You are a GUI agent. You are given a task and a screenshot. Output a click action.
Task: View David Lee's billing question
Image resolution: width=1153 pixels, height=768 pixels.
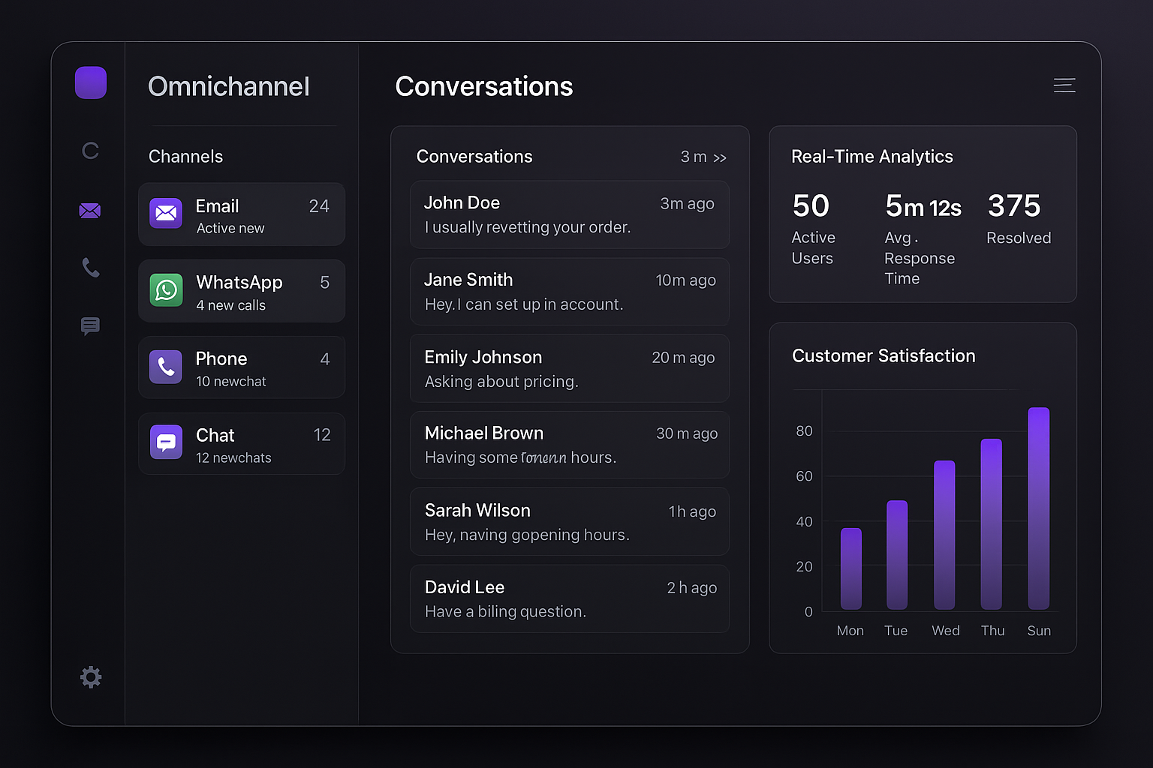pyautogui.click(x=569, y=598)
